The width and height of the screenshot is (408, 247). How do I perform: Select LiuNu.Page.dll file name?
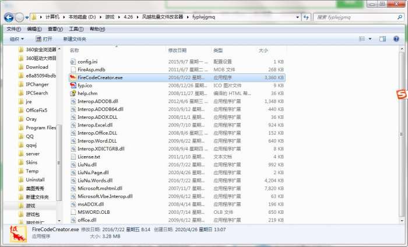click(x=93, y=172)
